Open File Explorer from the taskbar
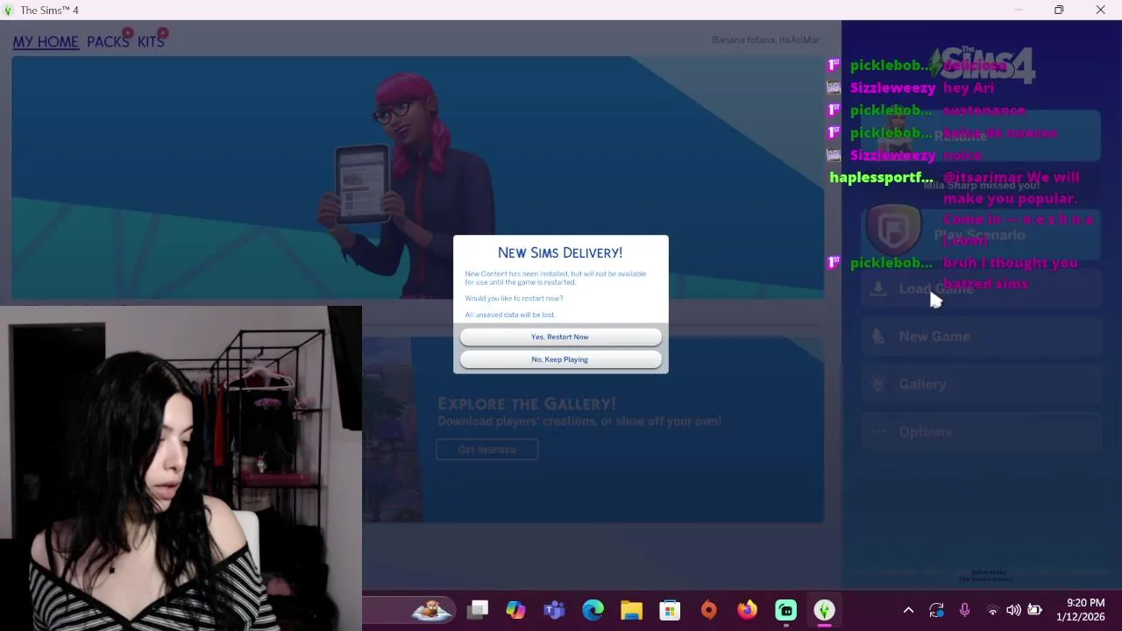 pyautogui.click(x=631, y=610)
